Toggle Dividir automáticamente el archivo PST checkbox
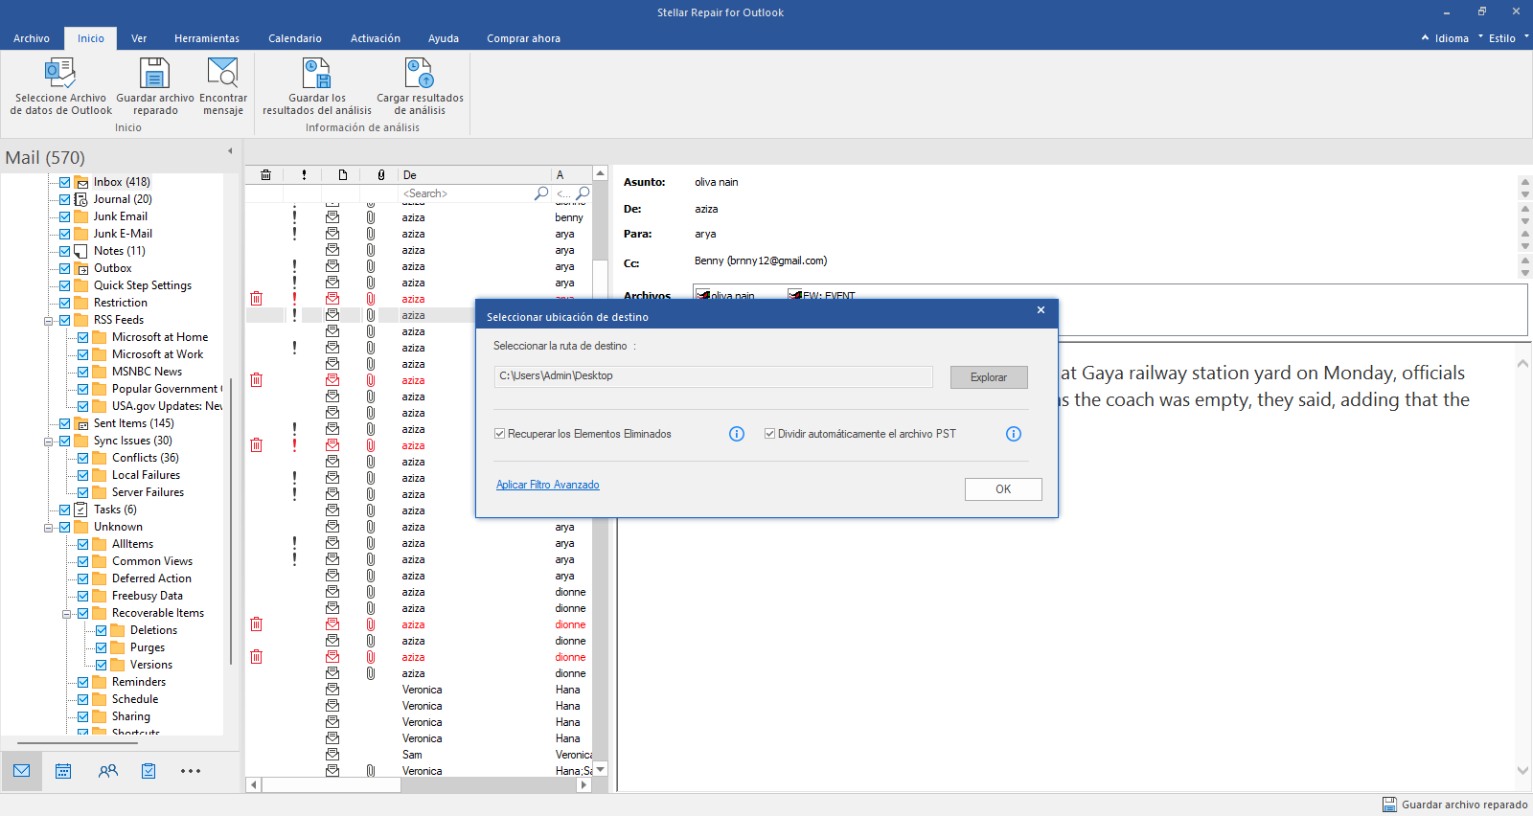Screen dimensions: 1533x816 [769, 434]
